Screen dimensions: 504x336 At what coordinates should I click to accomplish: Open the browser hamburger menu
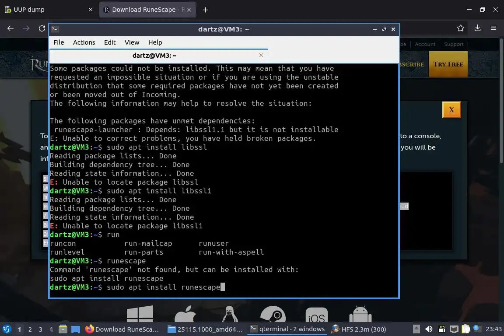[493, 28]
